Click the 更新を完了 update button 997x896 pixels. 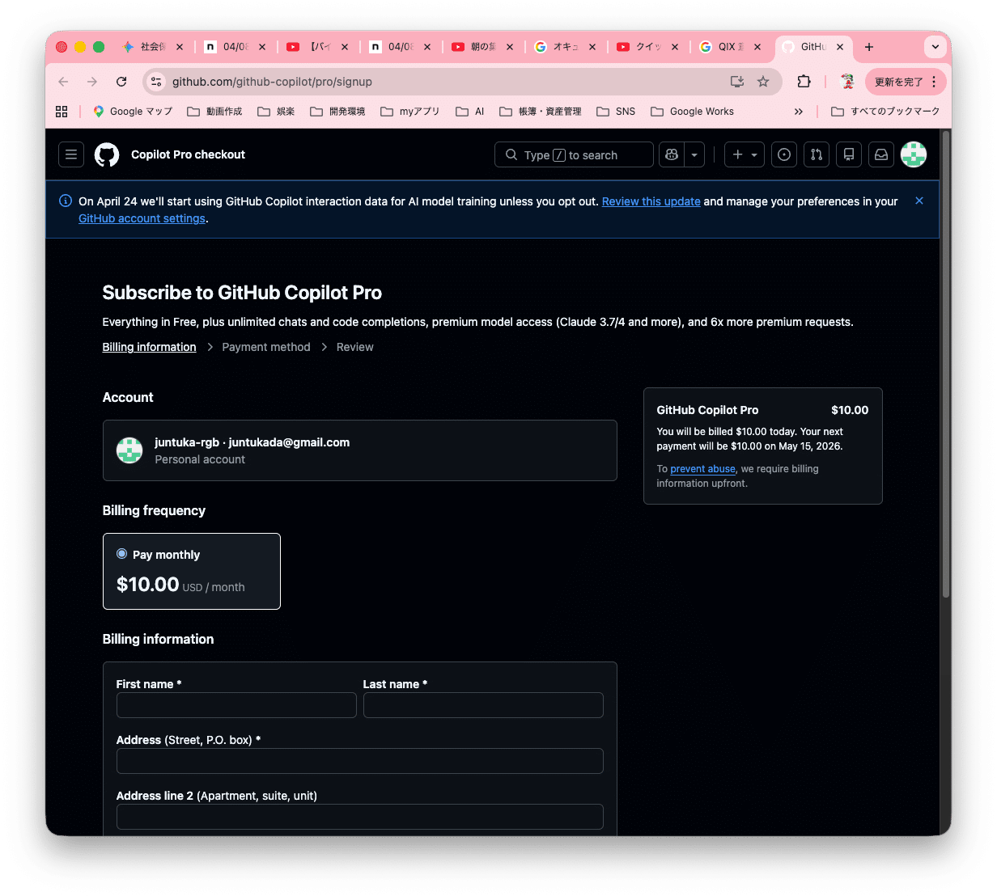[898, 82]
